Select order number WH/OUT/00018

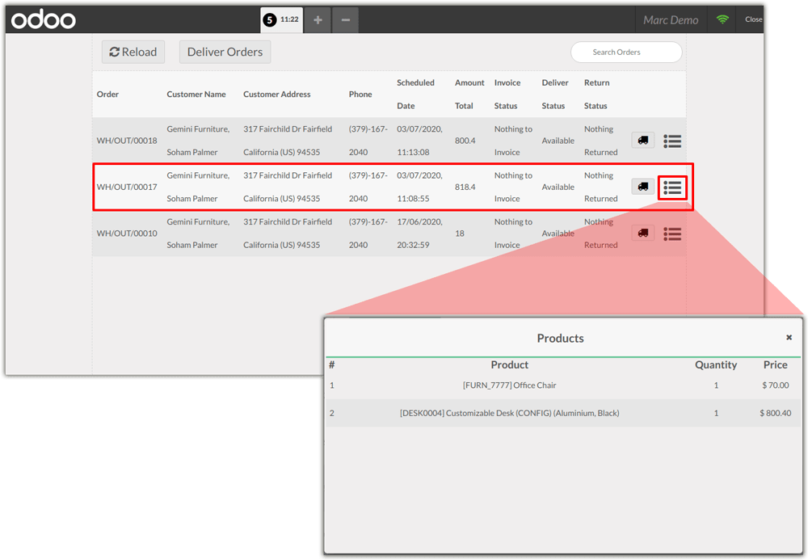click(127, 141)
